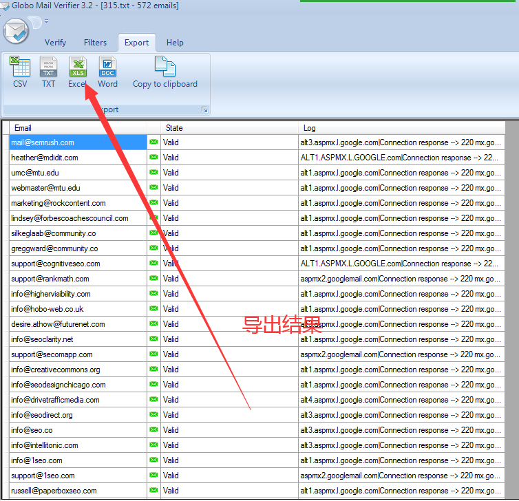
Task: Select info@hobo-web.co.uk email
Action: pyautogui.click(x=78, y=309)
